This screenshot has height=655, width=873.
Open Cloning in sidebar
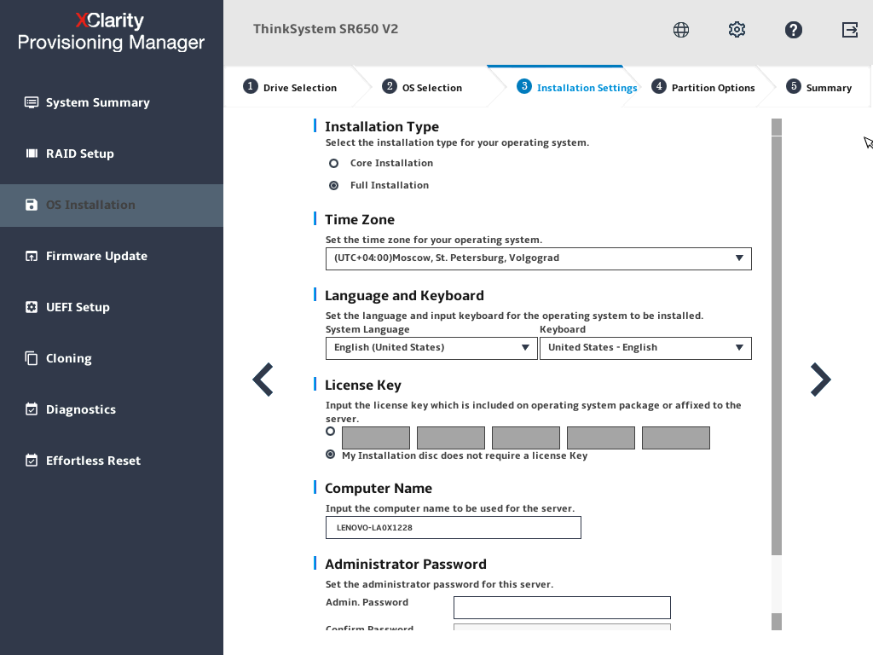pyautogui.click(x=69, y=359)
